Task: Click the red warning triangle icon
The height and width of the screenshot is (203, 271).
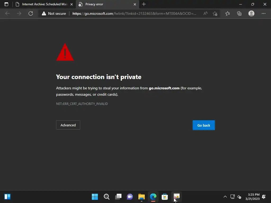Action: click(x=65, y=52)
